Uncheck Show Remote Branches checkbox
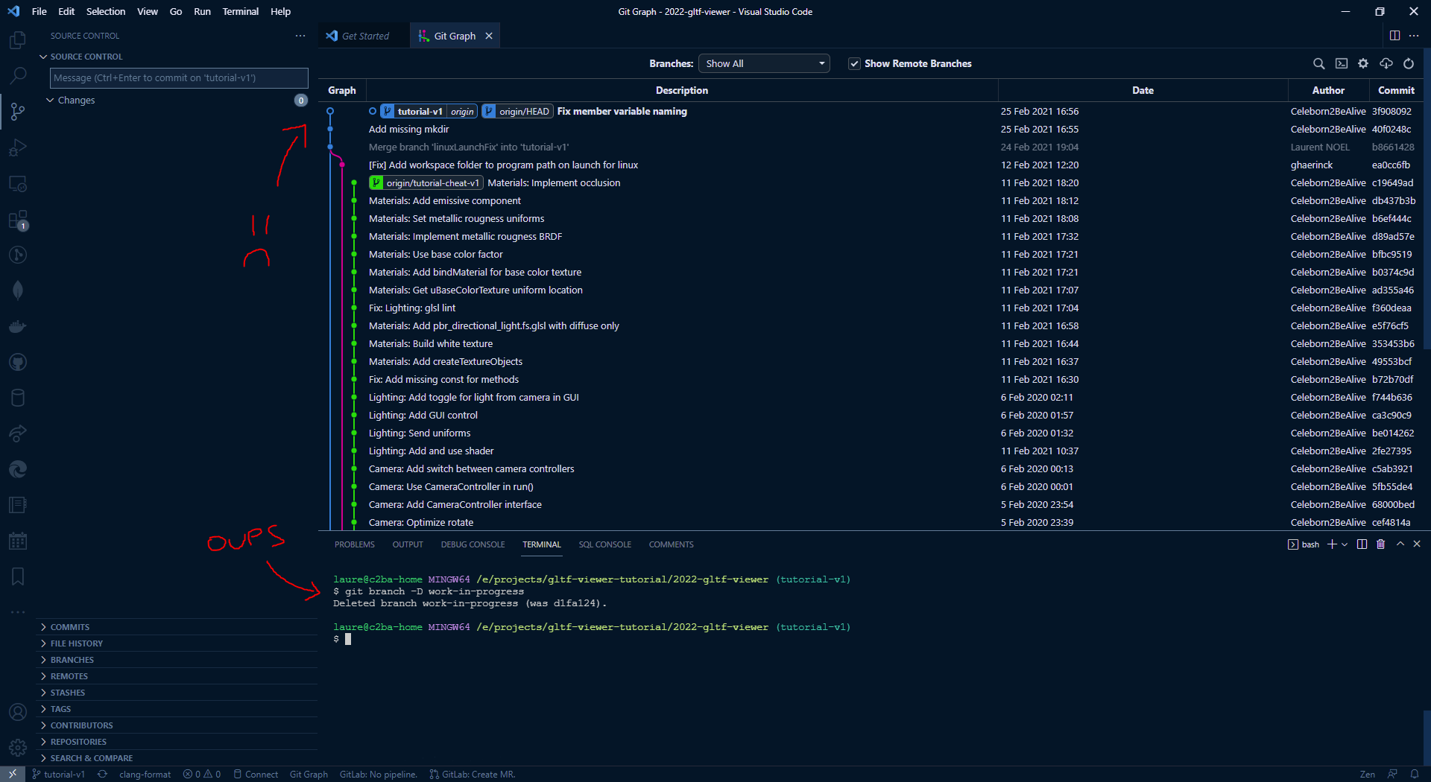1431x782 pixels. [854, 64]
